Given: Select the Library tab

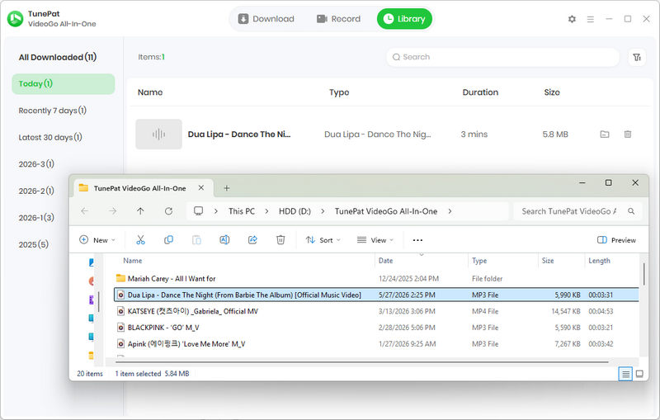Looking at the screenshot, I should [404, 19].
